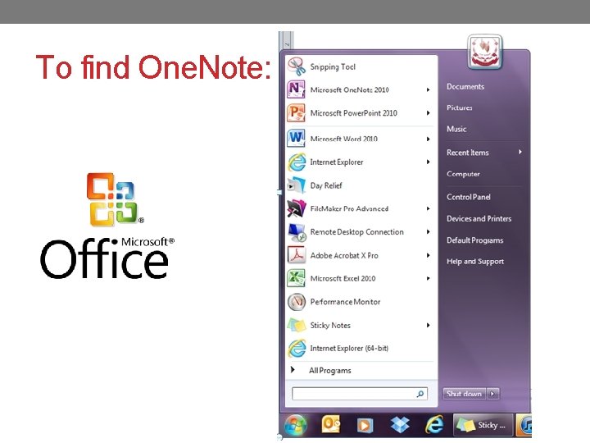Image resolution: width=590 pixels, height=443 pixels.
Task: Click the Excel 2010 green icon
Action: [x=296, y=278]
